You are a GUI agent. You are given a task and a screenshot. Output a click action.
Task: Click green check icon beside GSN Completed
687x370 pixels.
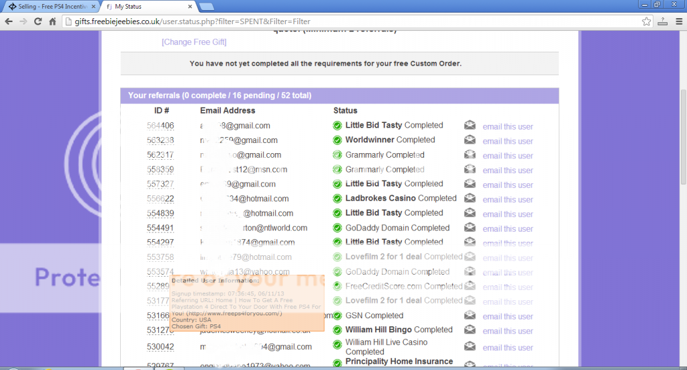(x=337, y=316)
